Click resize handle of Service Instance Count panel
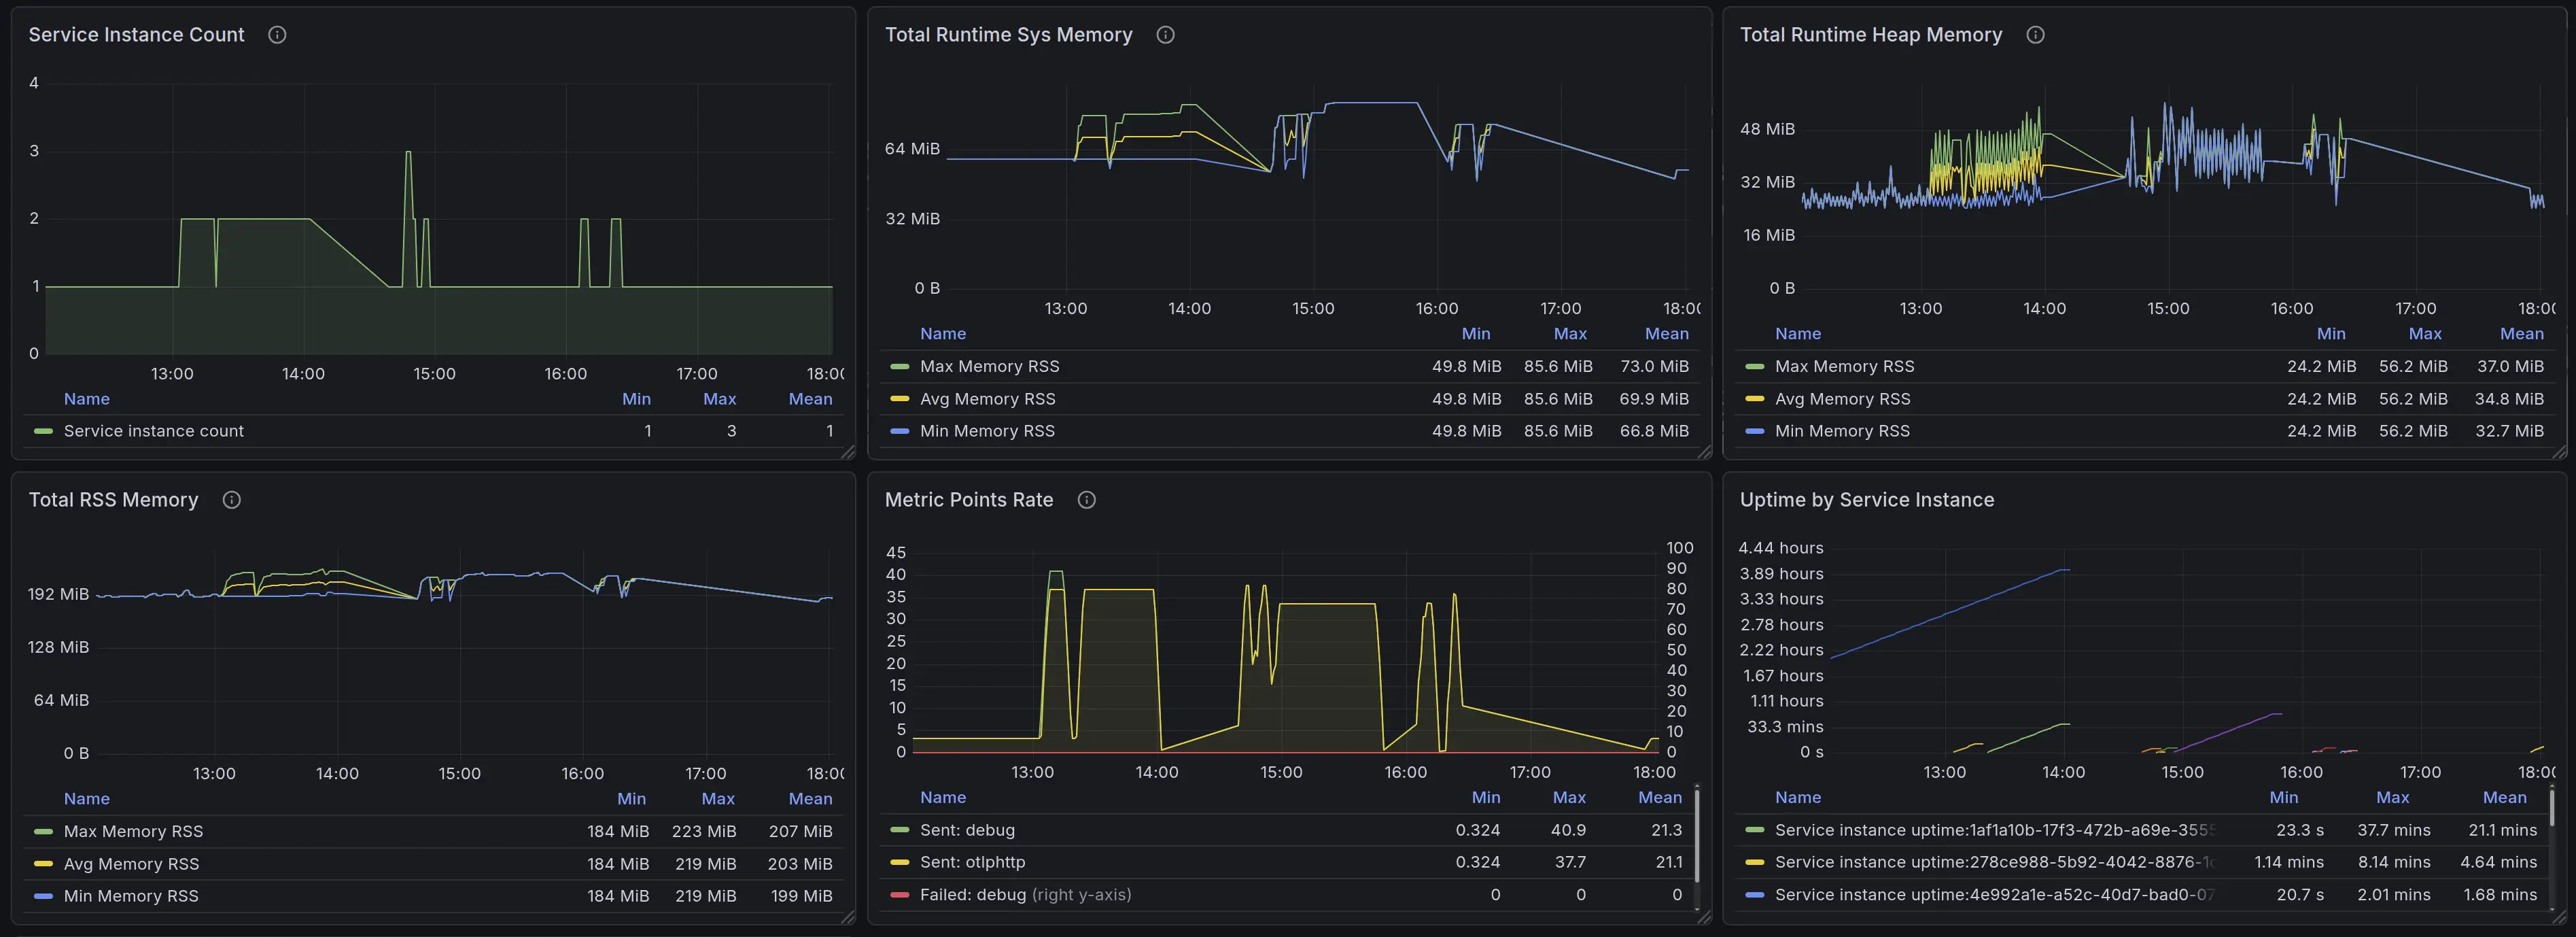2576x937 pixels. click(848, 453)
